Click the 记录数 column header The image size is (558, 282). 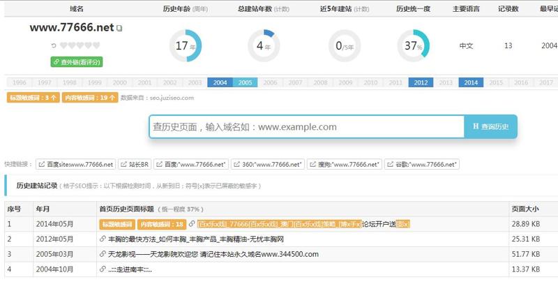click(508, 9)
